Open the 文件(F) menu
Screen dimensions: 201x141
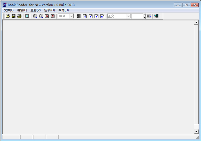pos(9,10)
